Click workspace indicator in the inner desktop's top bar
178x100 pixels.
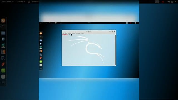click(127, 23)
